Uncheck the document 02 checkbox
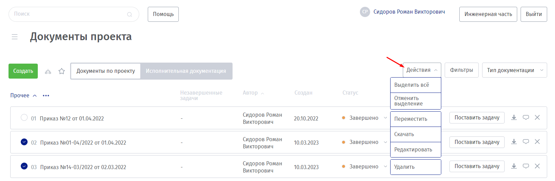This screenshot has width=555, height=181. [x=24, y=142]
